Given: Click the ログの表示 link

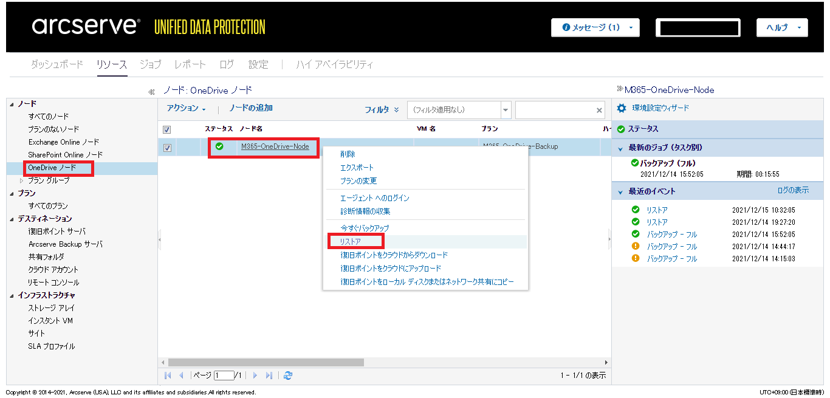Looking at the screenshot, I should click(x=794, y=191).
